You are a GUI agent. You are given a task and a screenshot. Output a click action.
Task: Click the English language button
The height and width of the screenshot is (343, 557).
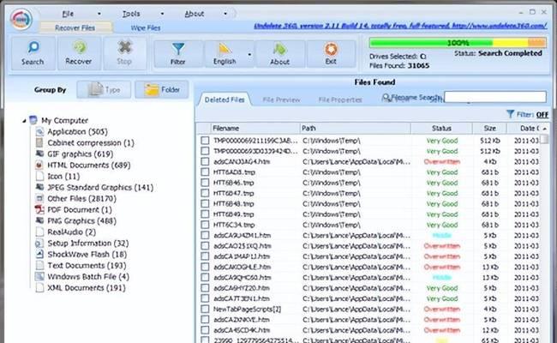225,54
